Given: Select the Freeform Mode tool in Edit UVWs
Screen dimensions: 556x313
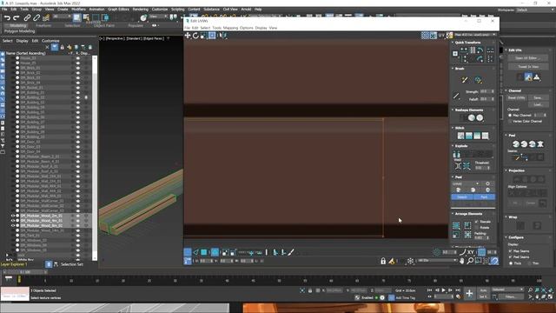Looking at the screenshot, I should (x=212, y=36).
